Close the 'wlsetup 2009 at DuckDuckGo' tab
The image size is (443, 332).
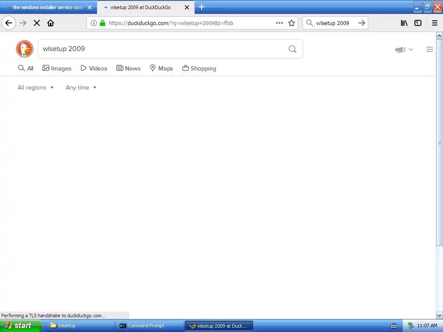tap(187, 7)
